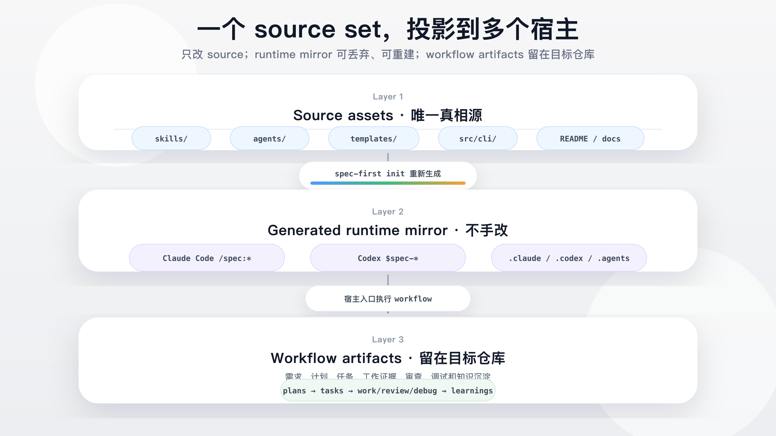Select the agents/ pill

[270, 138]
